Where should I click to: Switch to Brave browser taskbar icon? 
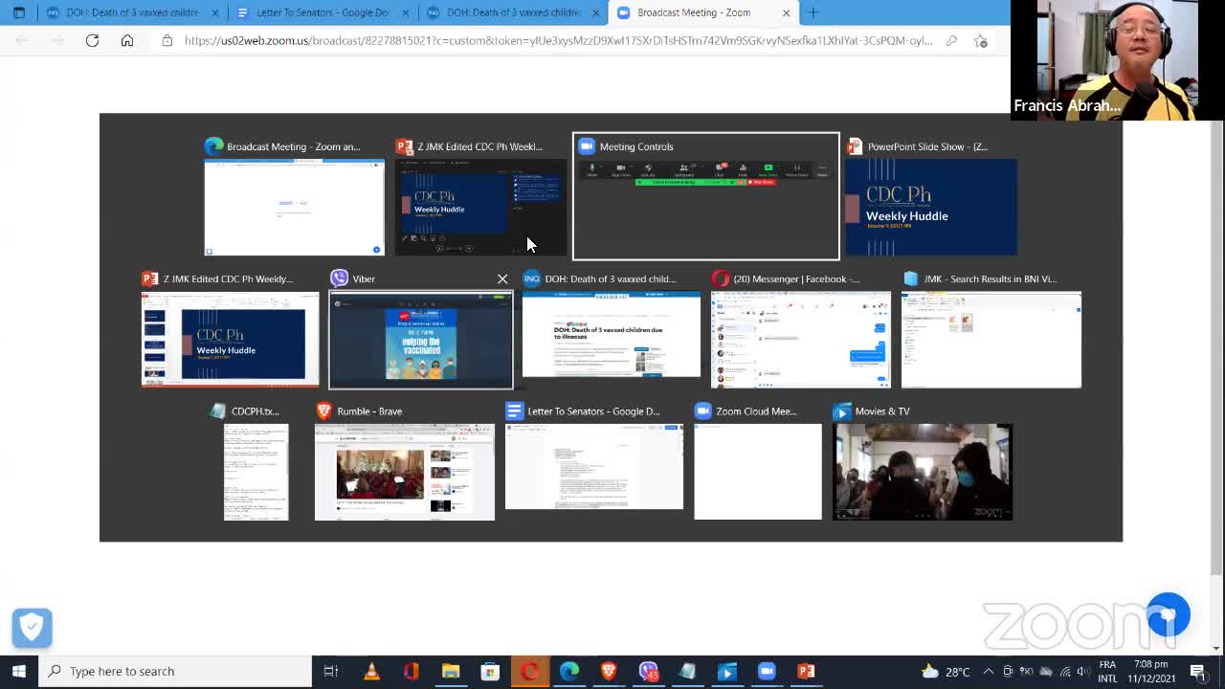[x=609, y=671]
